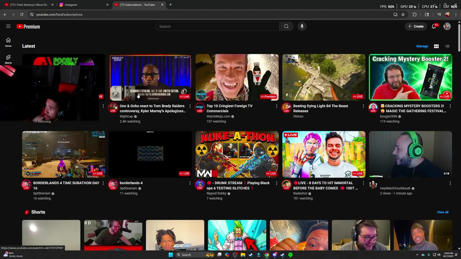Bookmark this page with the star
The height and width of the screenshot is (259, 461).
coord(403,14)
